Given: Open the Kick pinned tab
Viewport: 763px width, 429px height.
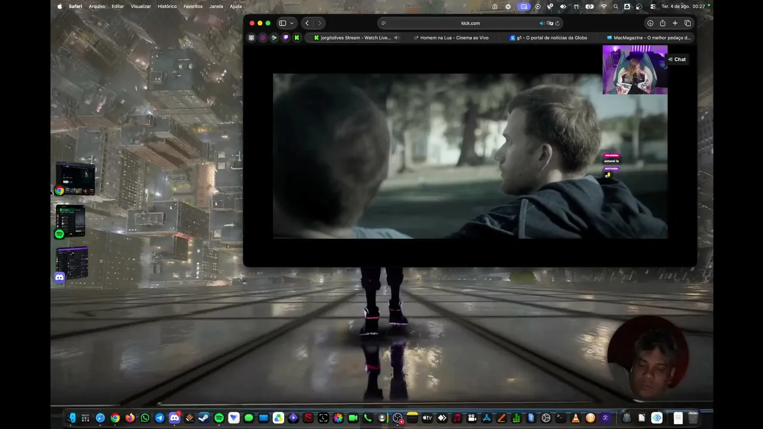Looking at the screenshot, I should pyautogui.click(x=297, y=38).
